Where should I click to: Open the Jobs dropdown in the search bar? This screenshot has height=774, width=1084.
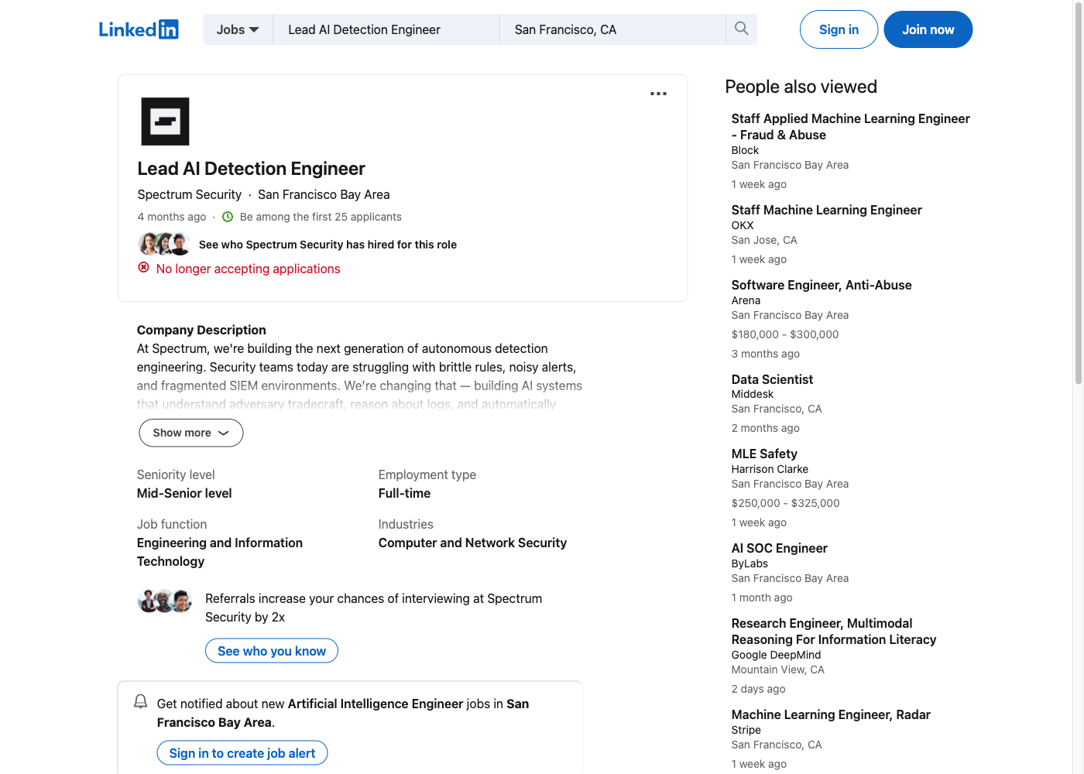238,29
